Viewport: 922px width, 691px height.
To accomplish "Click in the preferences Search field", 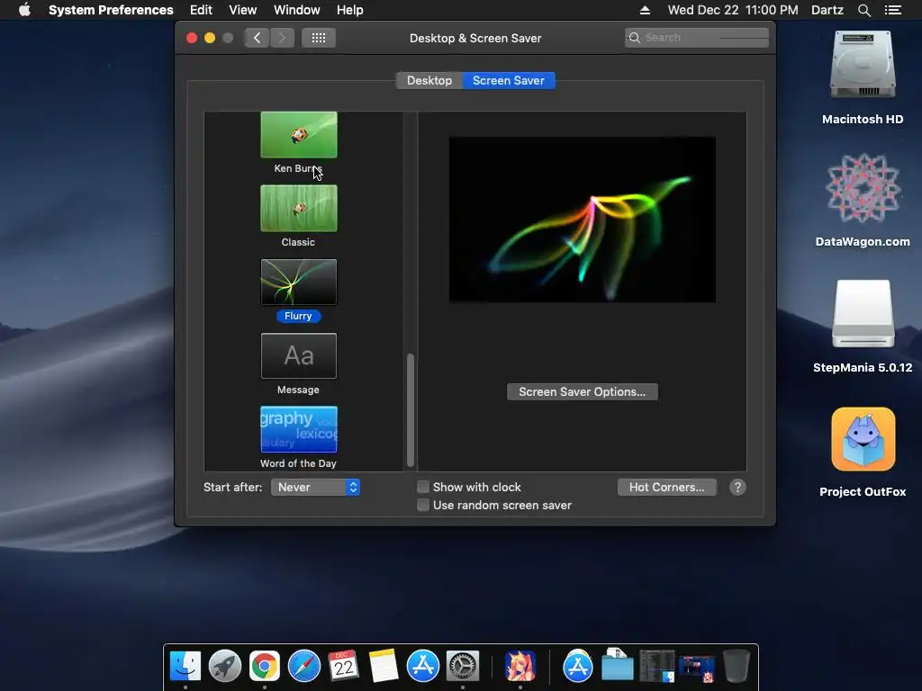I will coord(696,38).
